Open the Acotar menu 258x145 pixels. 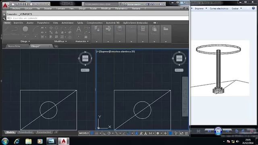(x=93, y=8)
